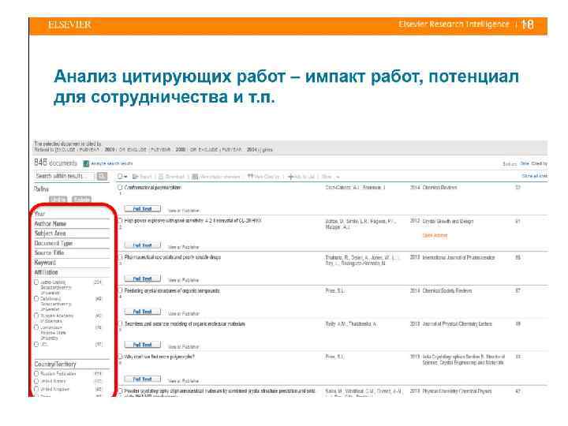Click View at Publisher under 'Conformational polymorphism'

coord(183,211)
